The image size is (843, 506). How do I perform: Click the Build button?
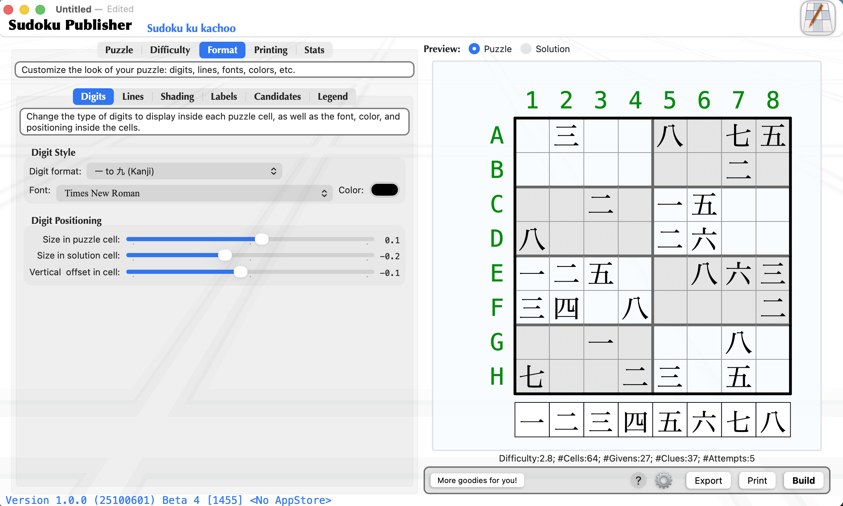(803, 480)
